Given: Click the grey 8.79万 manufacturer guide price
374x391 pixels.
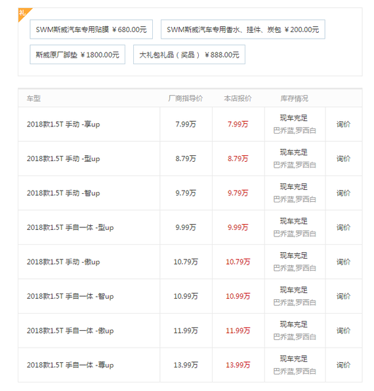Looking at the screenshot, I should [x=186, y=158].
